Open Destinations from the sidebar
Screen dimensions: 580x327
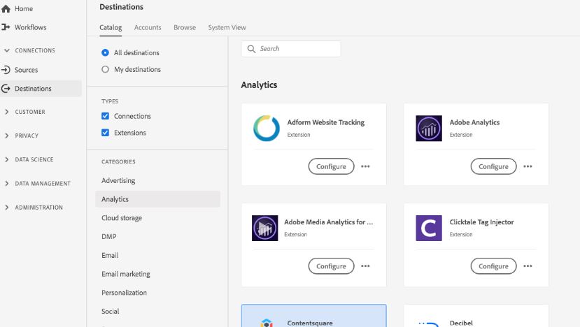pos(41,88)
